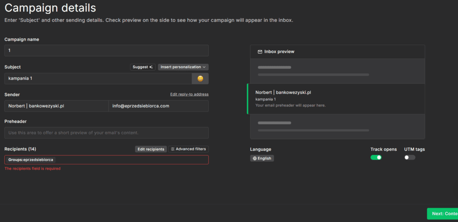The height and width of the screenshot is (222, 458).
Task: Click the Edit recipients button
Action: [151, 149]
